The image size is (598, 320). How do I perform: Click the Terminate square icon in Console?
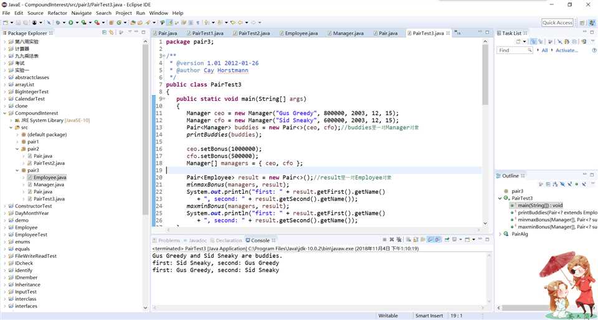coord(384,240)
